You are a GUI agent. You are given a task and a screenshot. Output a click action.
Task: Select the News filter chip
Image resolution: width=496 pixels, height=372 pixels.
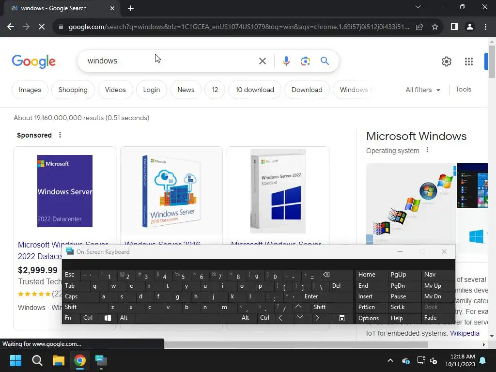coord(186,90)
